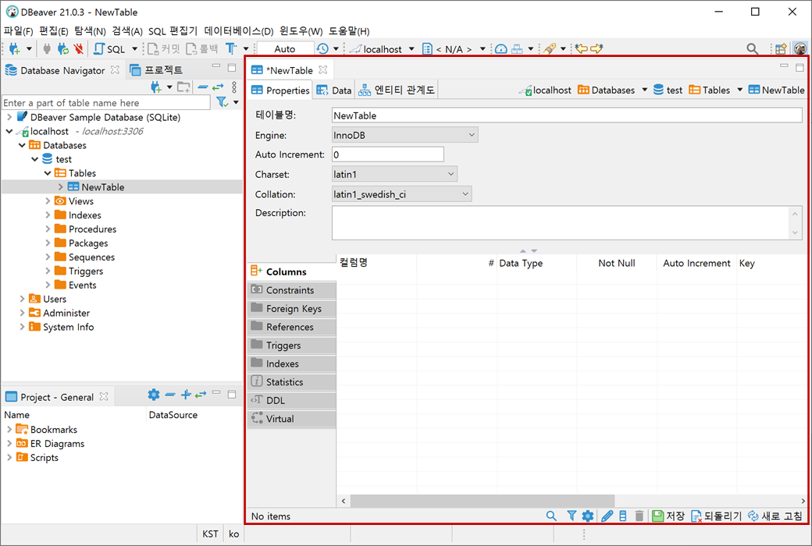Click the Forward navigation yellow arrow
812x546 pixels.
(597, 48)
